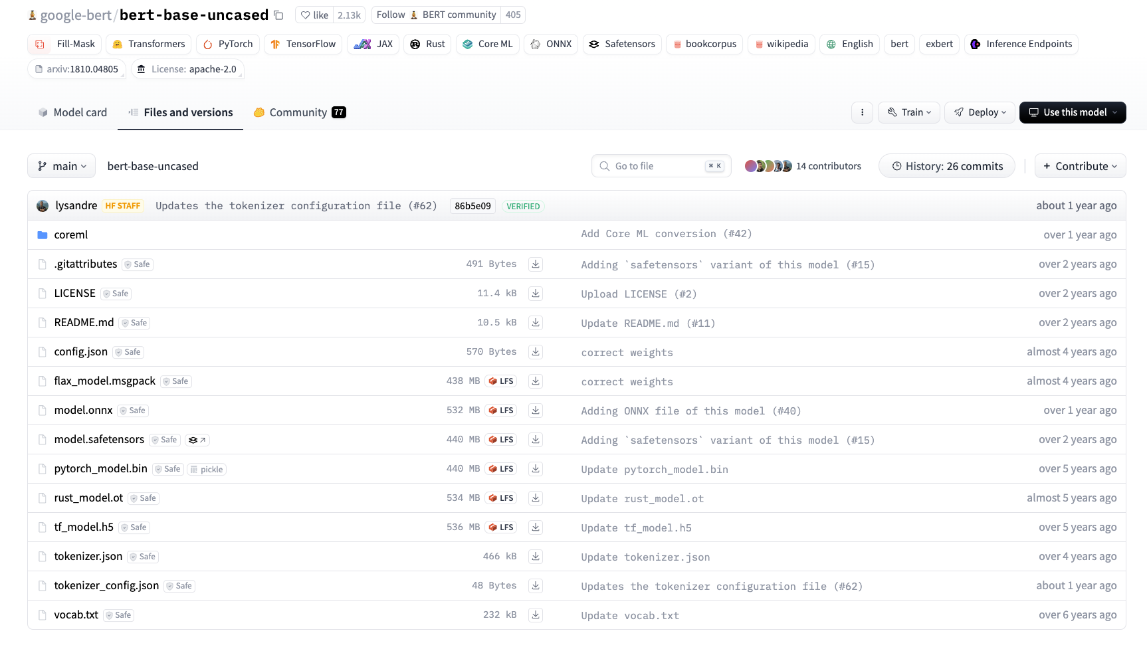Click the Safe badge next to LICENSE
Viewport: 1147px width, 653px height.
(x=116, y=294)
